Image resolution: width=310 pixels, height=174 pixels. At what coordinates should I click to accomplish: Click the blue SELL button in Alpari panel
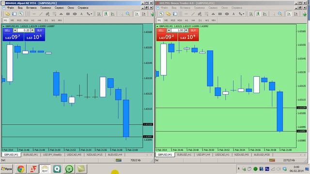click(x=7, y=30)
